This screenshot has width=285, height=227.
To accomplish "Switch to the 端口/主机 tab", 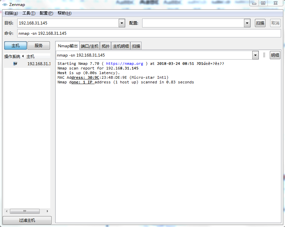I will (x=90, y=46).
